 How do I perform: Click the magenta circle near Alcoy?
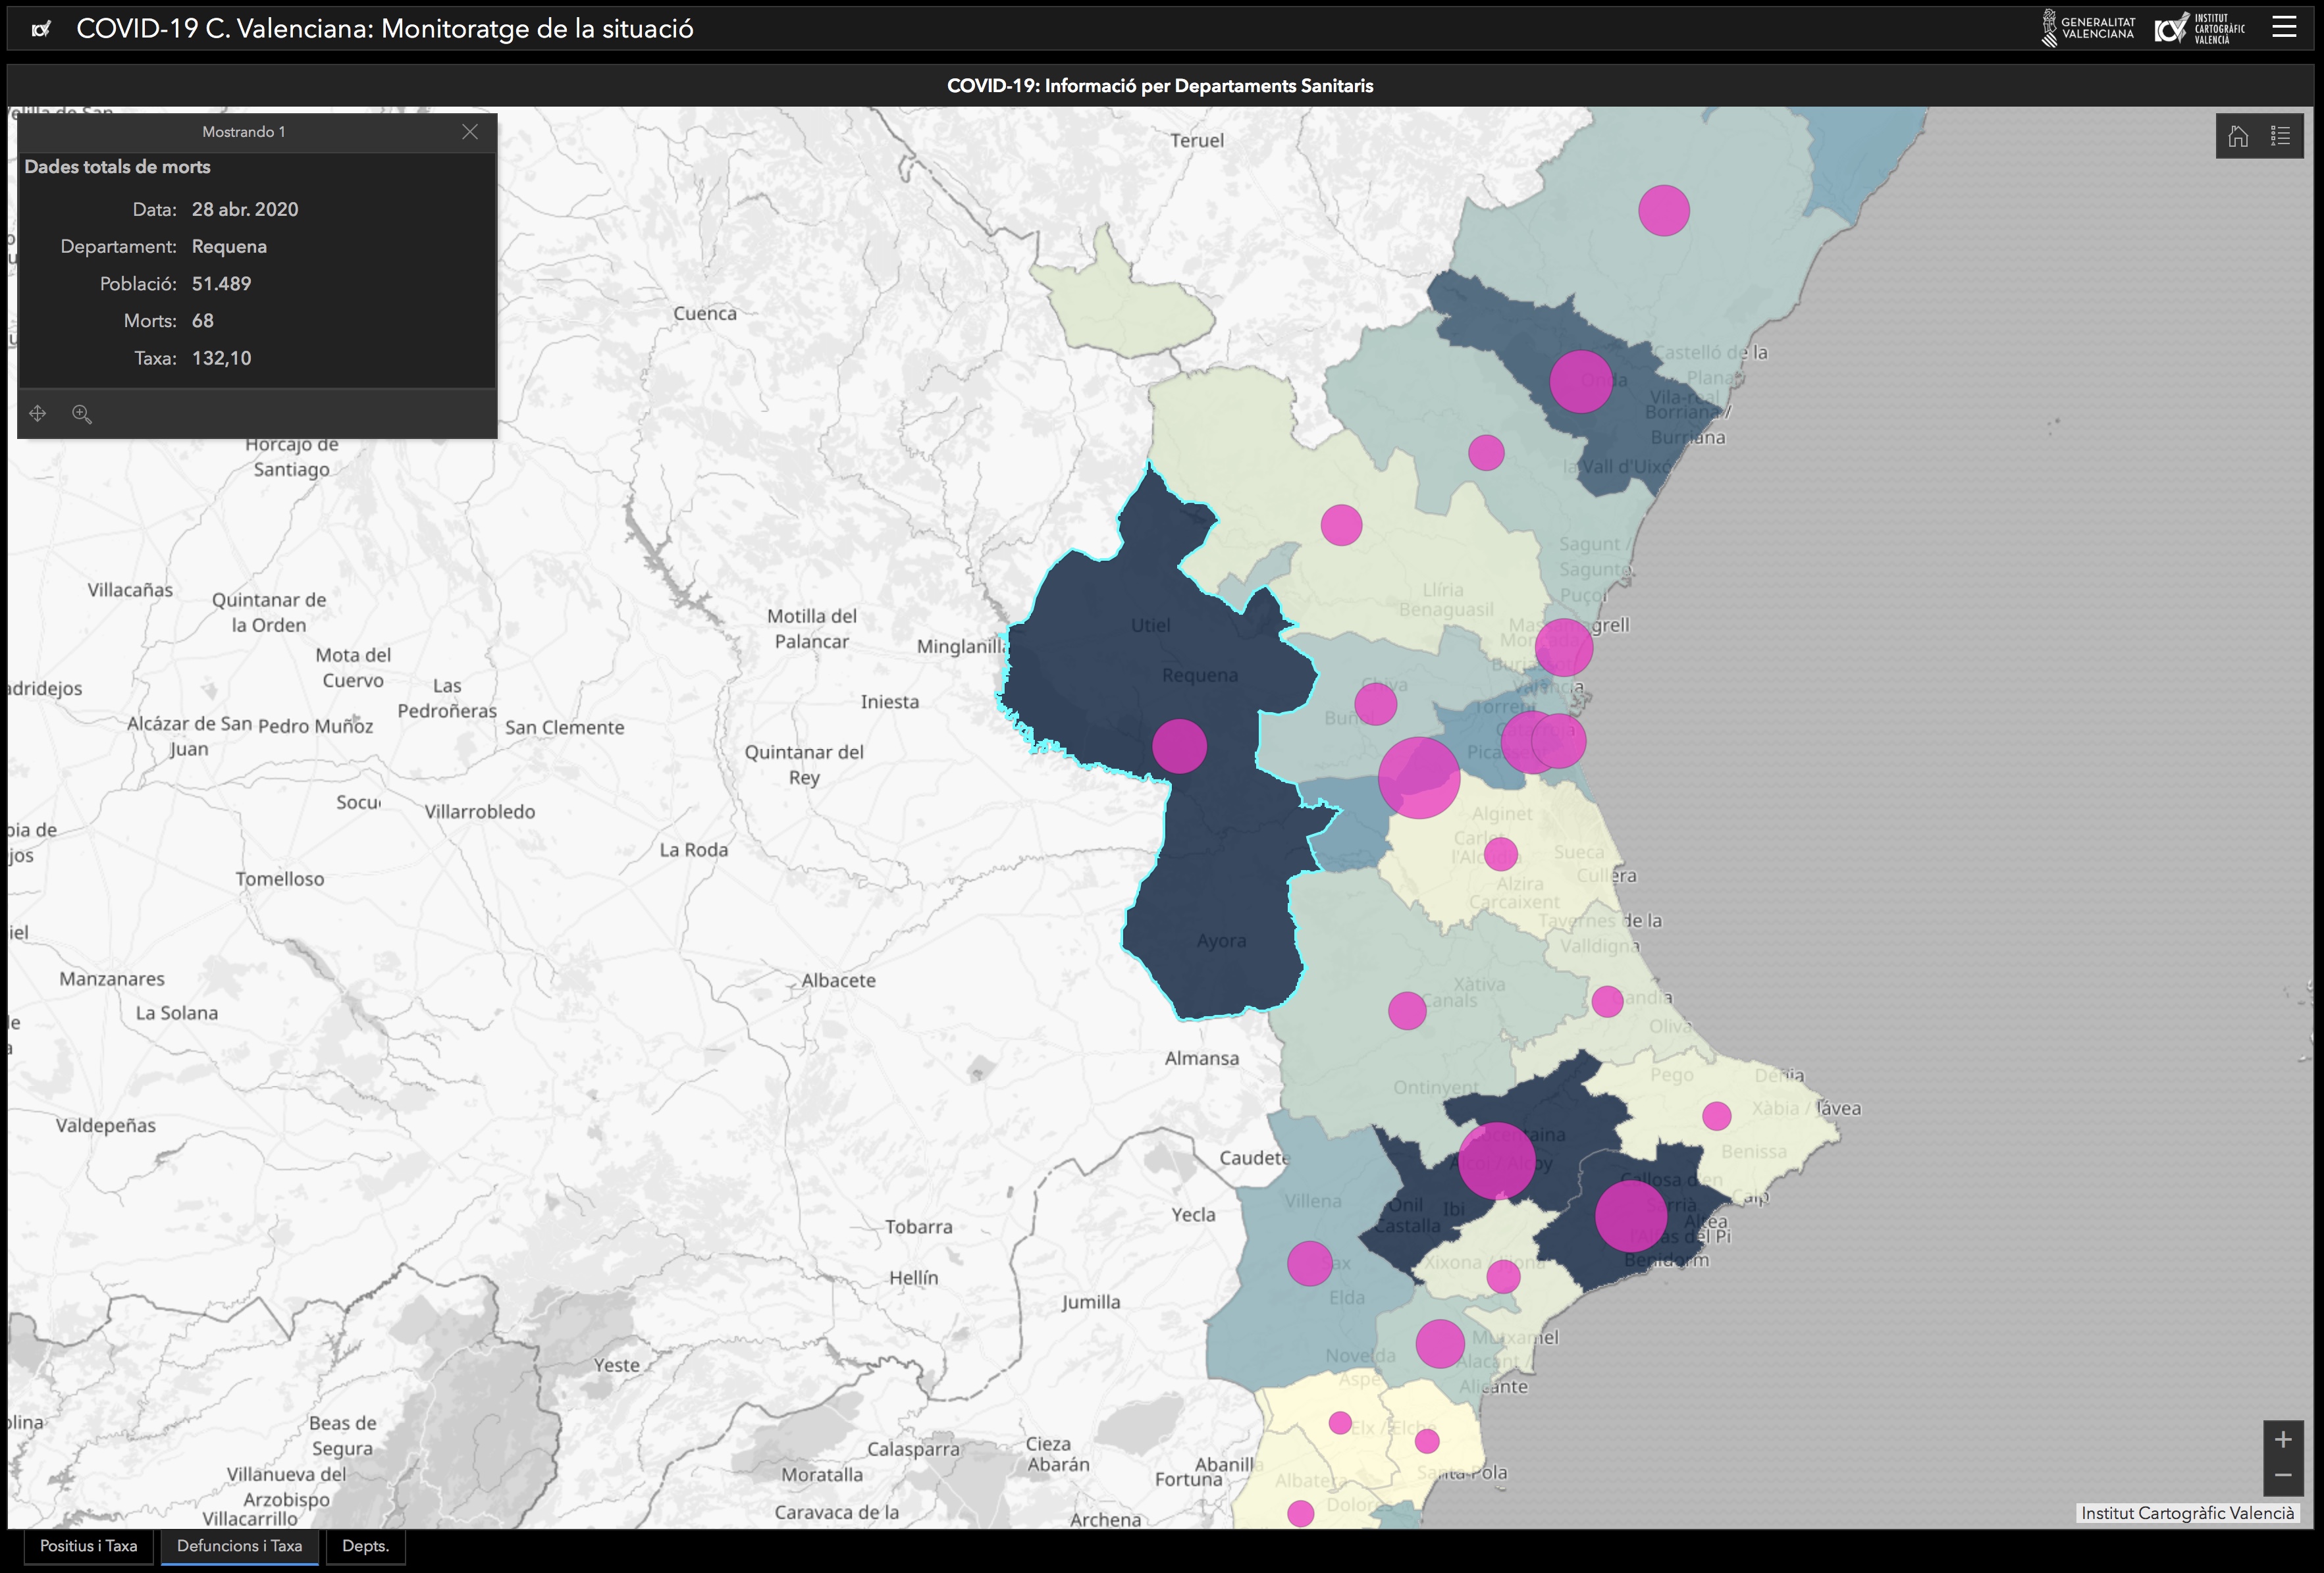[x=1496, y=1160]
